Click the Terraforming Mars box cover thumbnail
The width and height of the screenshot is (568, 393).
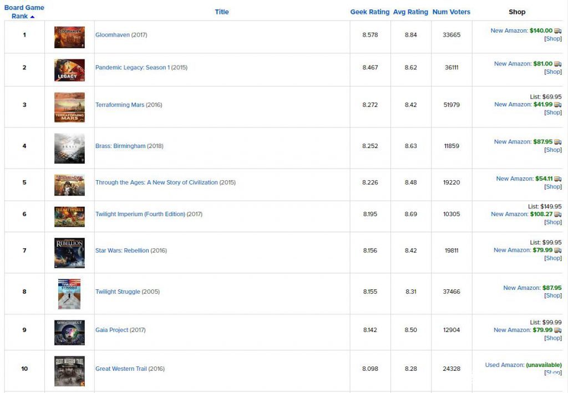tap(69, 107)
